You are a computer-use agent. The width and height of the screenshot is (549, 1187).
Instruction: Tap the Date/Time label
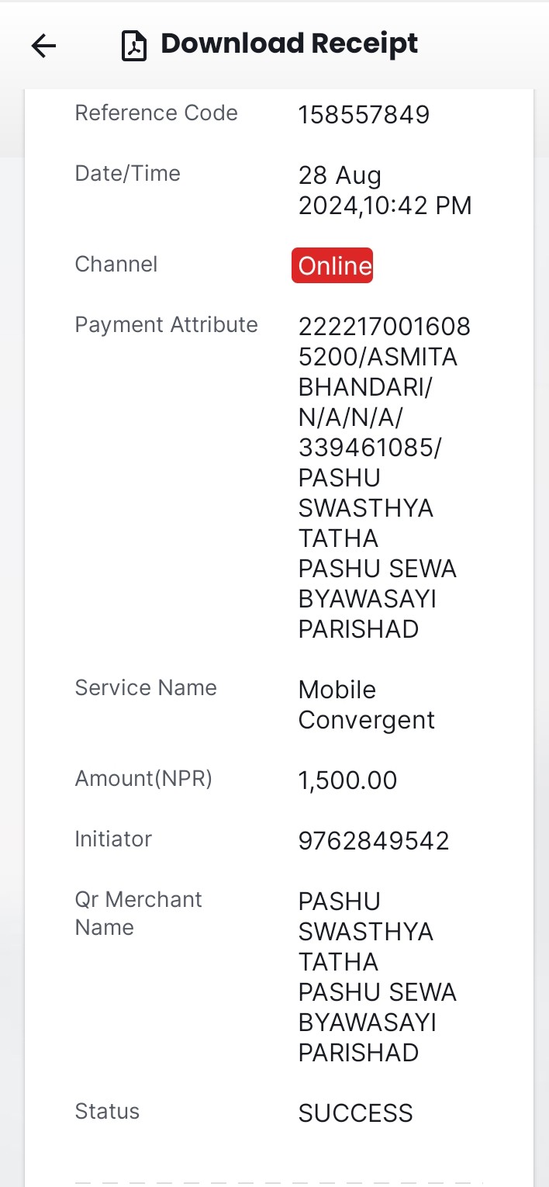(x=127, y=174)
